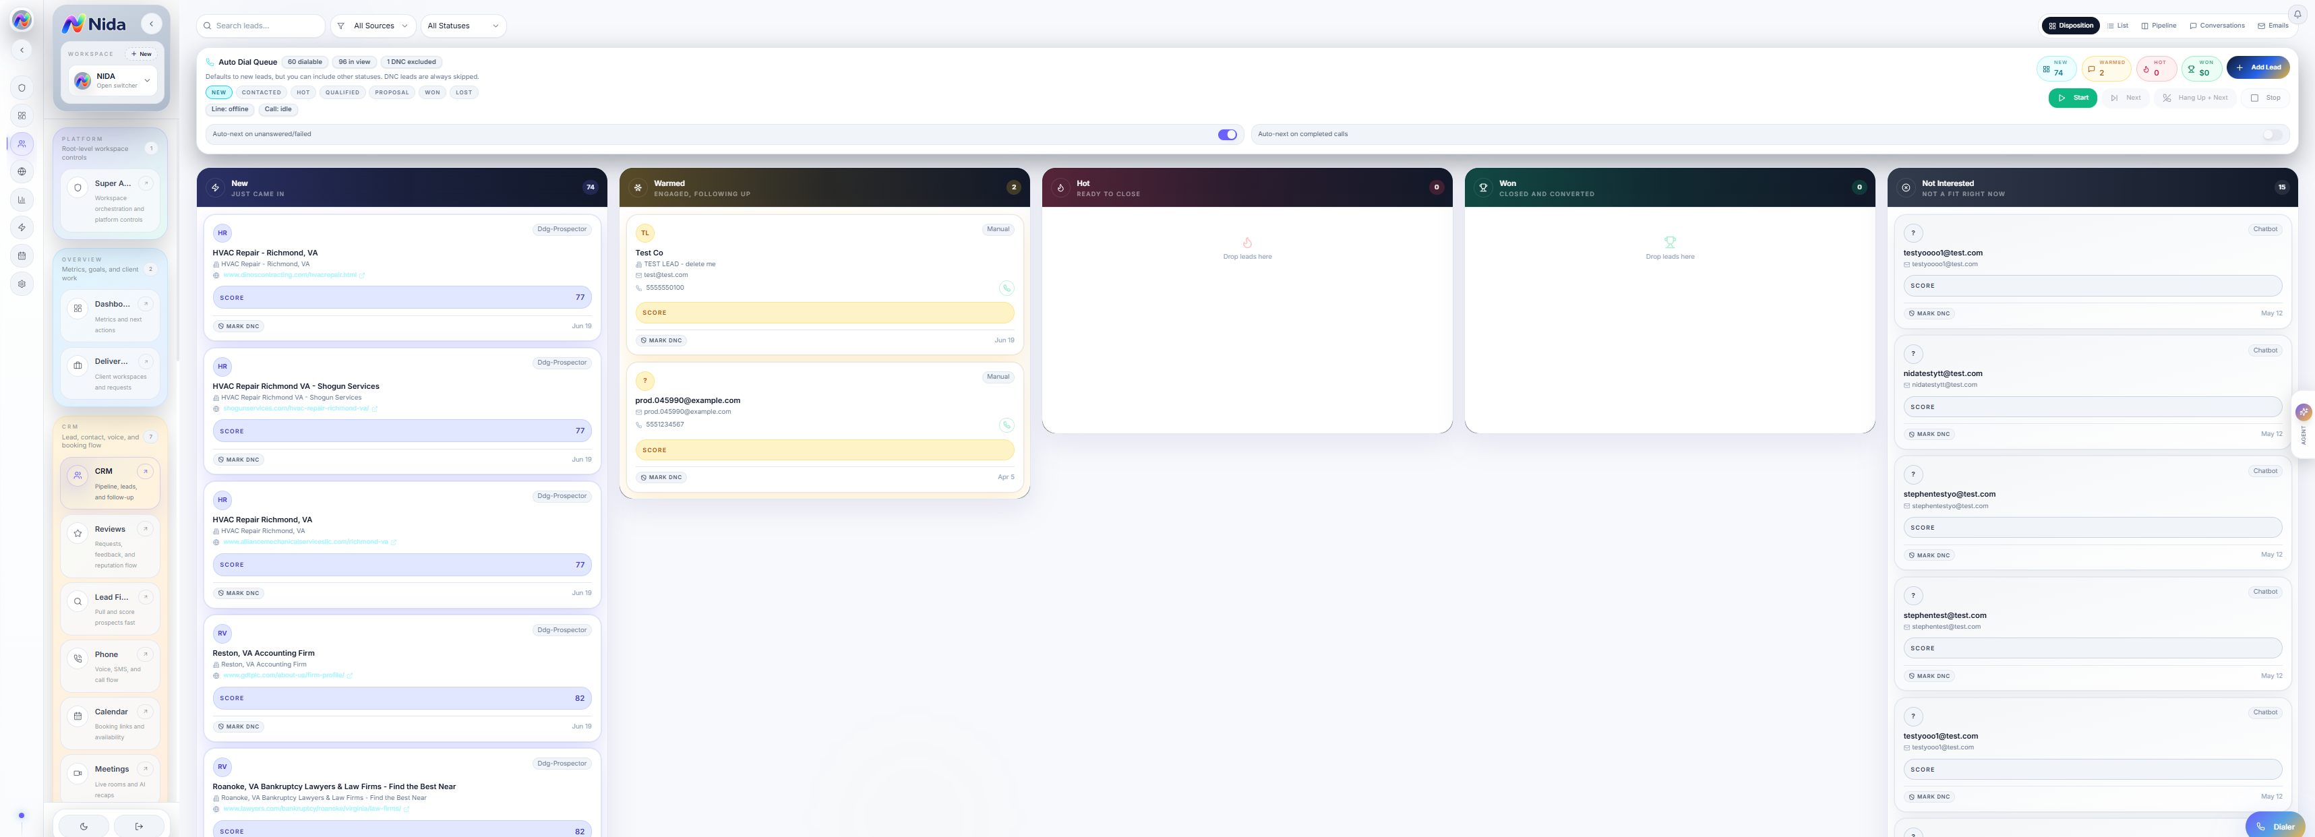Open Lead Finder in sidebar

[x=111, y=610]
